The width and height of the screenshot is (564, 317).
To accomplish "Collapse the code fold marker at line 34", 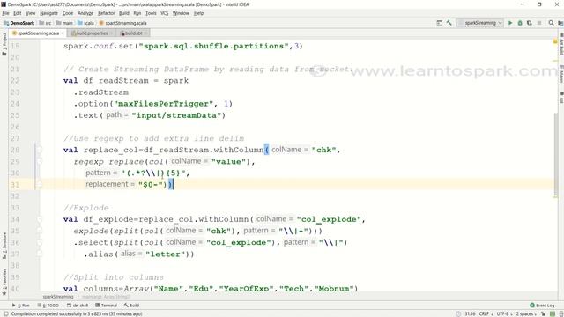I will tap(40, 219).
